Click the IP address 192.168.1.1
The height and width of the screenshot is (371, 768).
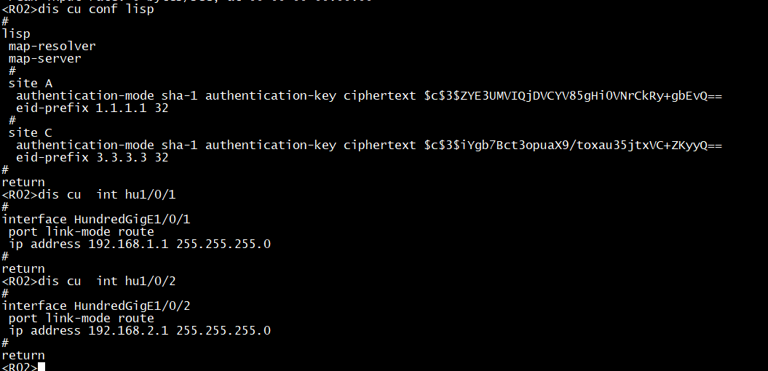click(x=128, y=244)
